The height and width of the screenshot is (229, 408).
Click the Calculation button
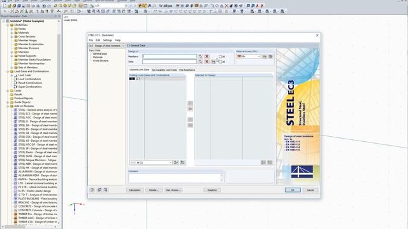tap(135, 190)
